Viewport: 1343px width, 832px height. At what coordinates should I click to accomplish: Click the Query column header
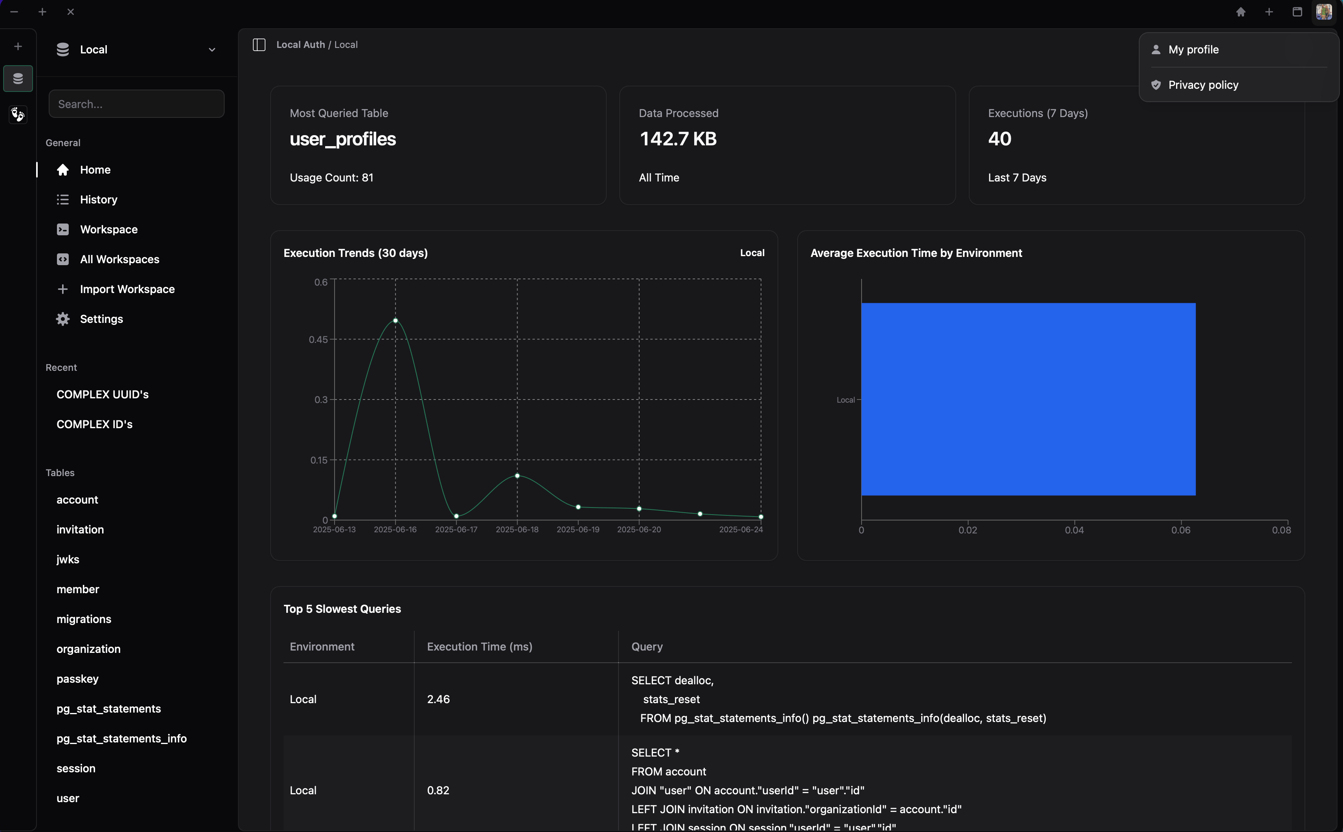pyautogui.click(x=647, y=647)
